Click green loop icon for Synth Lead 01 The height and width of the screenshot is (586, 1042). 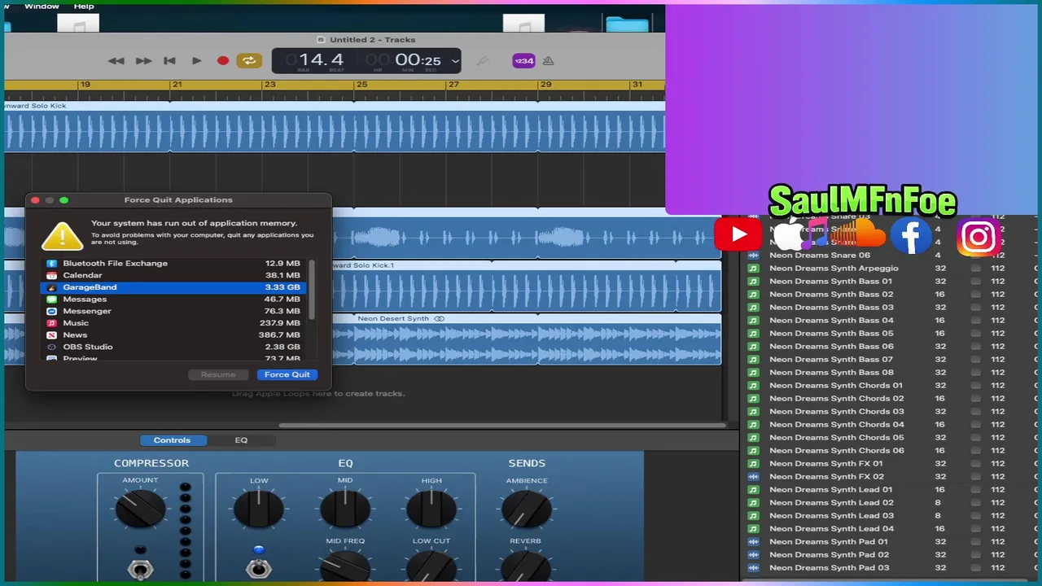[x=753, y=489]
